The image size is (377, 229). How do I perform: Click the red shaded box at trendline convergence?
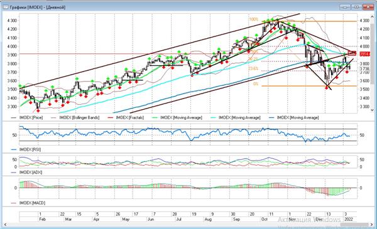[352, 53]
